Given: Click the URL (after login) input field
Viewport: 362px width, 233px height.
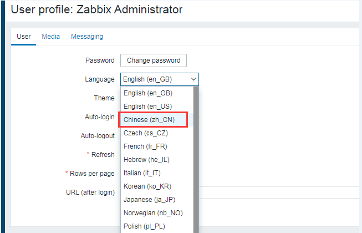Looking at the screenshot, I should tap(277, 193).
